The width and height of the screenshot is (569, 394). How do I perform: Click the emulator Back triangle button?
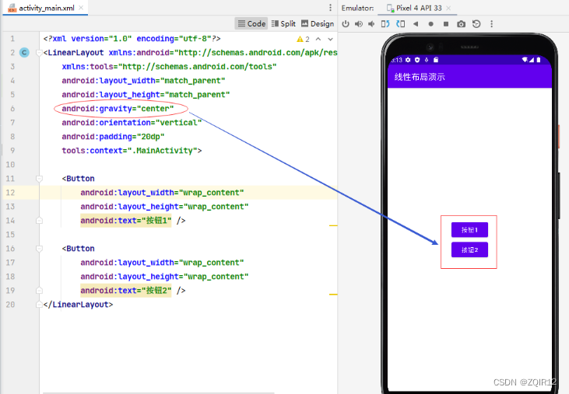point(416,24)
